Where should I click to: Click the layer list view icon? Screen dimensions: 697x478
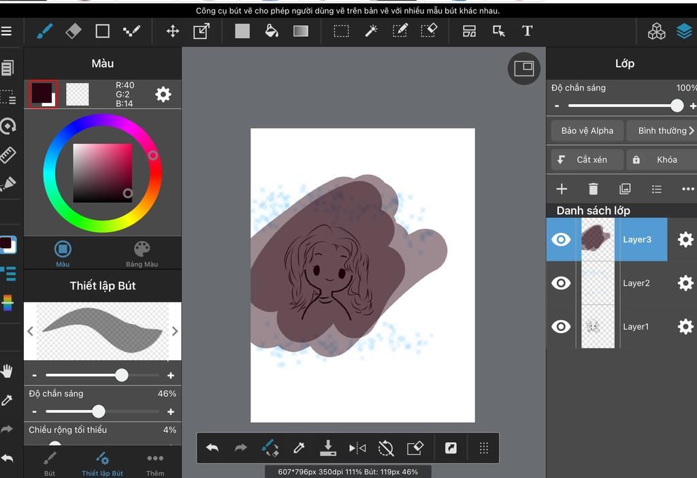[657, 189]
